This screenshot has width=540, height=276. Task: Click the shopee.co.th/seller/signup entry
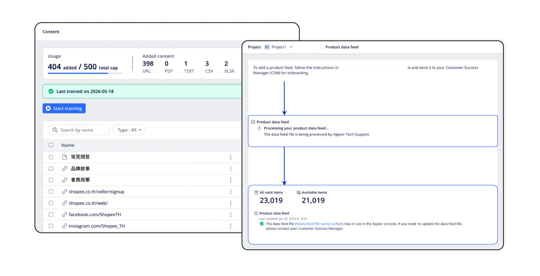97,192
